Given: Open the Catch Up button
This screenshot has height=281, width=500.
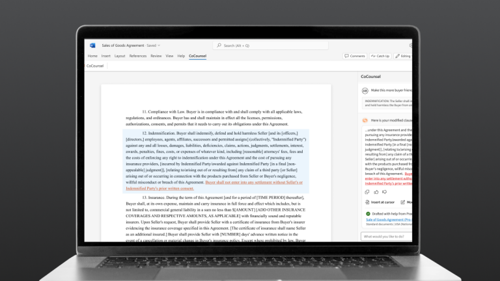Looking at the screenshot, I should point(380,56).
